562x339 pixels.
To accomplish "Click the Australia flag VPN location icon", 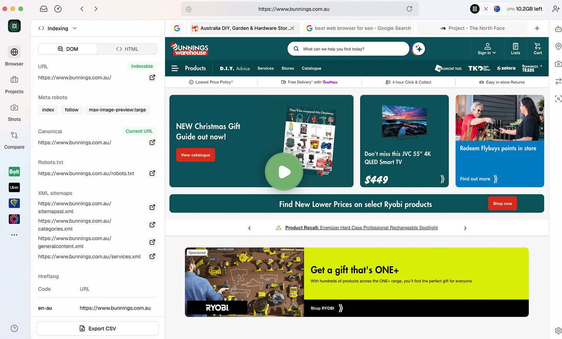I will click(x=497, y=9).
